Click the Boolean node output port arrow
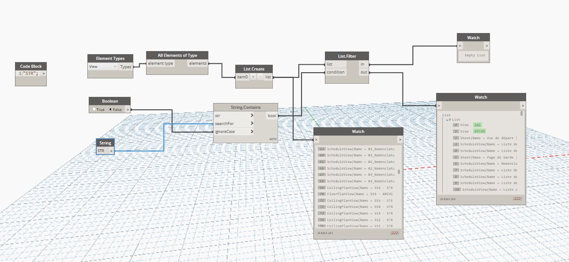This screenshot has height=262, width=569. click(128, 109)
